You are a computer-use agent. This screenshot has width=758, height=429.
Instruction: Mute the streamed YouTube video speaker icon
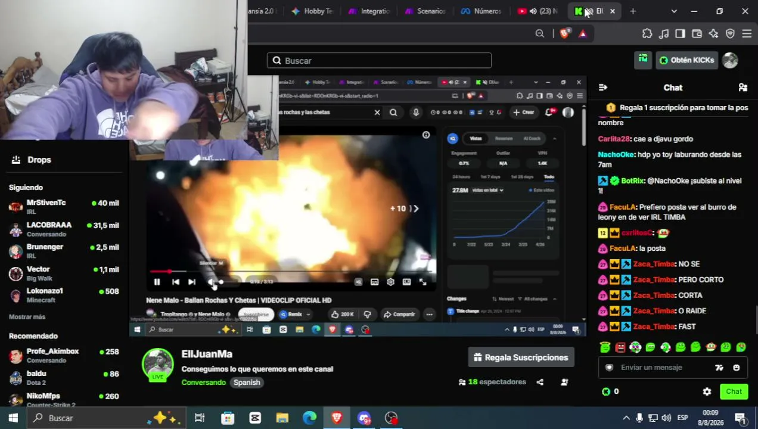210,282
